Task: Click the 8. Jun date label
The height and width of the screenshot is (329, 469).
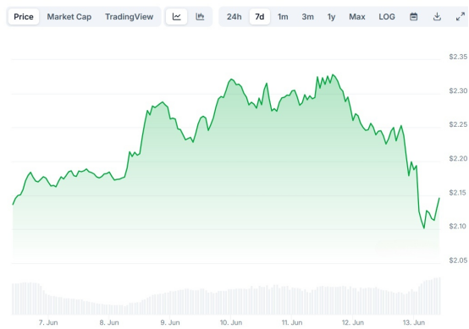Action: [109, 322]
